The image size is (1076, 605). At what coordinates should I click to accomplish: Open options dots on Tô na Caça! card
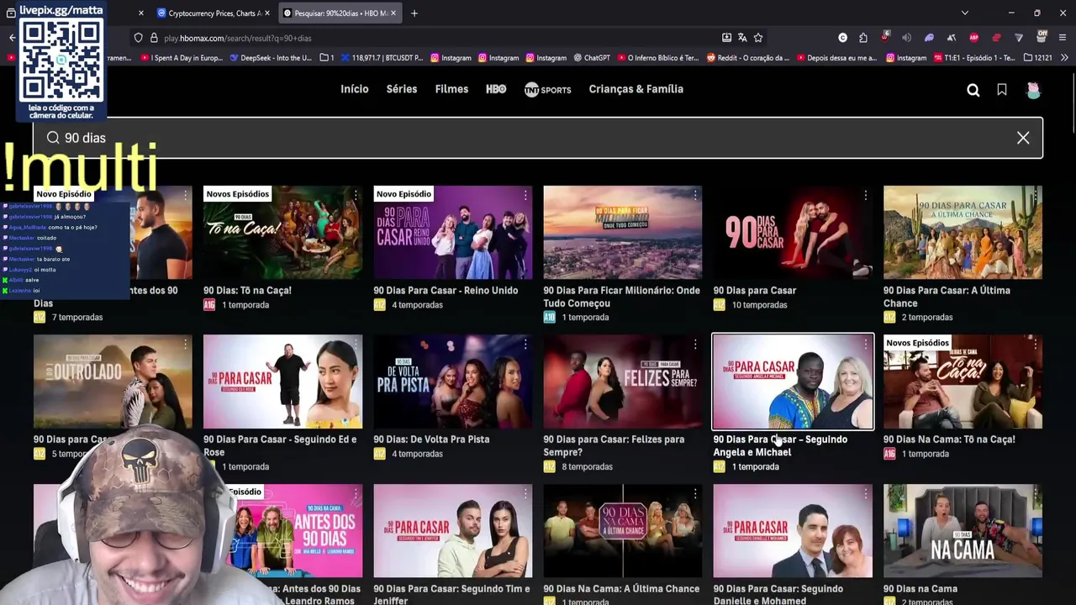tap(356, 195)
